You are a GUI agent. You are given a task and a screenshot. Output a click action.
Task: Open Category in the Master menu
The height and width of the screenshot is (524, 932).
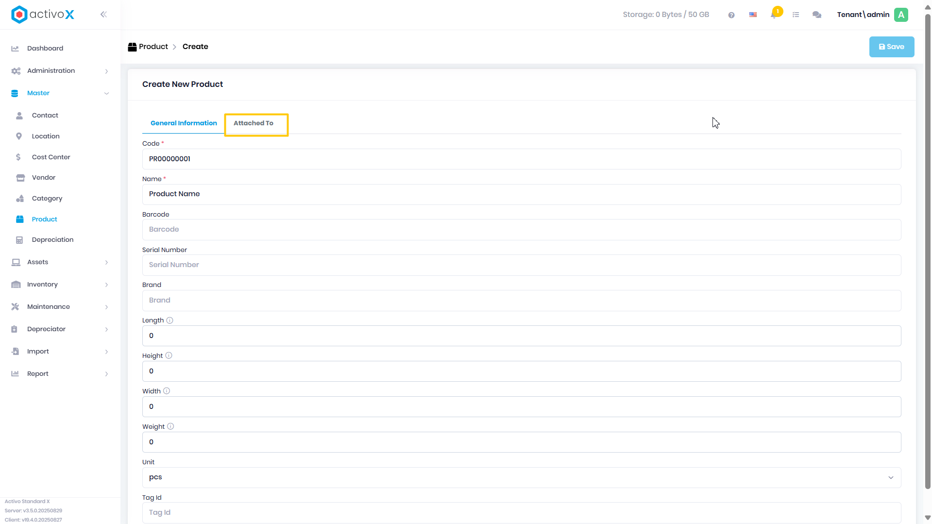47,199
